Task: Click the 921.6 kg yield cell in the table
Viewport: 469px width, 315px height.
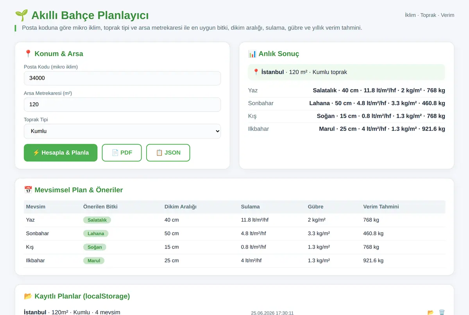Action: click(374, 261)
